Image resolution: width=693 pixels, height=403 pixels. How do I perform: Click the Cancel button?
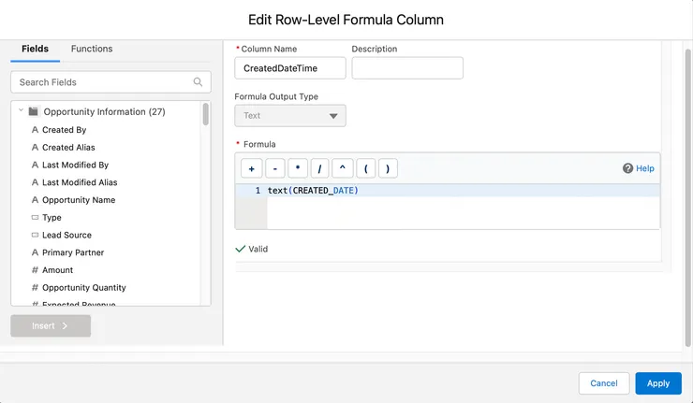[x=604, y=383]
